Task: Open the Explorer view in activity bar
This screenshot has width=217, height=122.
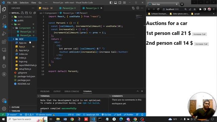Action: pyautogui.click(x=4, y=9)
